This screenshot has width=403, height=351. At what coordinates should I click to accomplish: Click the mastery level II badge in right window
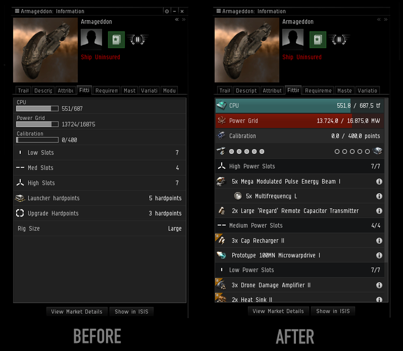[339, 40]
